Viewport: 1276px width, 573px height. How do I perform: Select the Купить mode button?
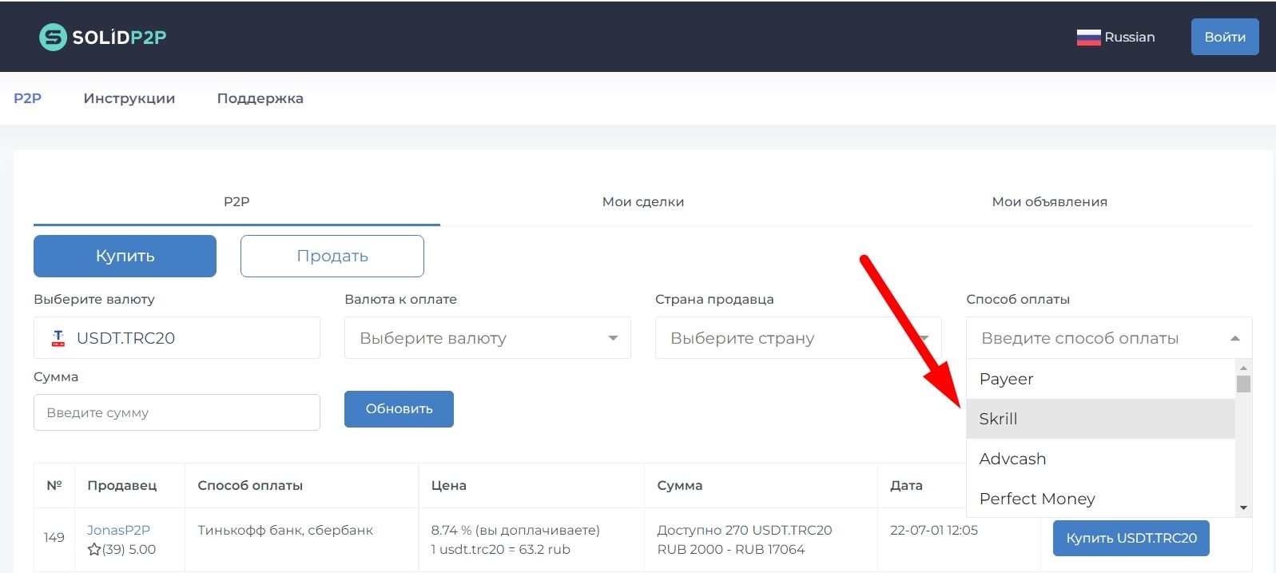coord(125,256)
